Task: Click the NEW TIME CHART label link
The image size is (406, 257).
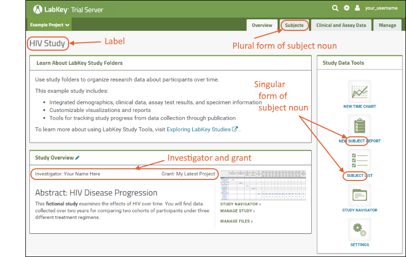Action: (x=359, y=106)
